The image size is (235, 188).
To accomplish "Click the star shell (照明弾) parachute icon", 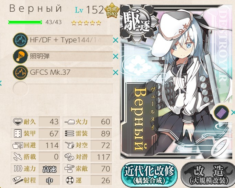I will 20,56.
